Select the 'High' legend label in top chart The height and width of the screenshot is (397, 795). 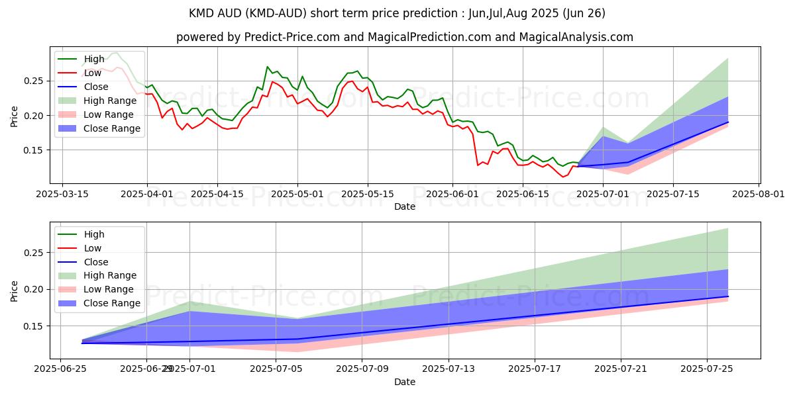tap(94, 59)
